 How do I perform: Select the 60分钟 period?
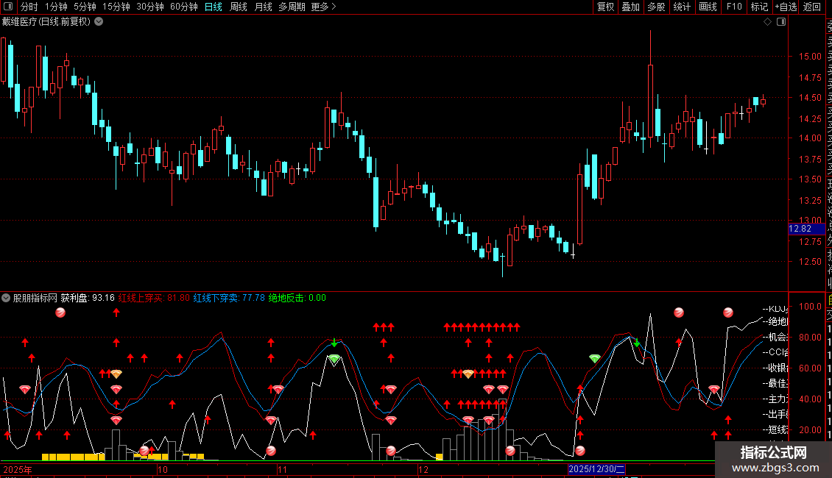[183, 7]
